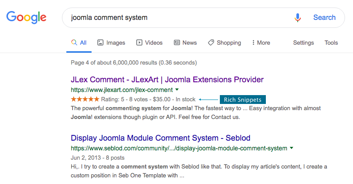
Task: Open Display Joomla Module Comment System - Seblod
Action: pos(161,138)
